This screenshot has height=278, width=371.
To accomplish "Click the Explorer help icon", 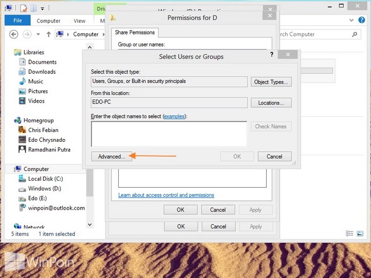I will click(362, 20).
